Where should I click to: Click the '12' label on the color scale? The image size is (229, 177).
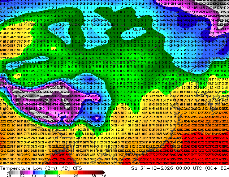(x=59, y=176)
